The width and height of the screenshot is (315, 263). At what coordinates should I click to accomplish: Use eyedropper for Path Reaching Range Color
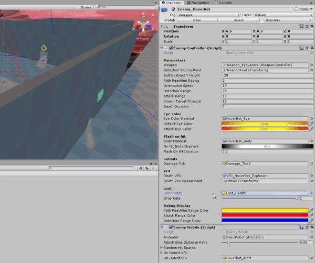311,210
